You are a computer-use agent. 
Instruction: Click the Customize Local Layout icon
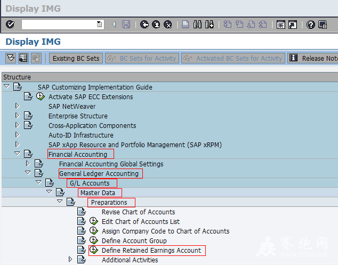click(x=323, y=25)
